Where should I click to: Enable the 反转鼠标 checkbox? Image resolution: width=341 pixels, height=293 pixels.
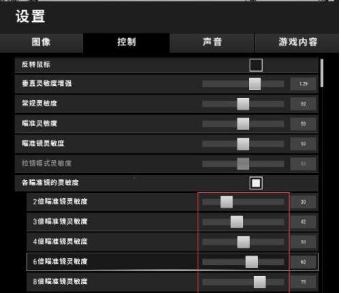click(x=256, y=65)
